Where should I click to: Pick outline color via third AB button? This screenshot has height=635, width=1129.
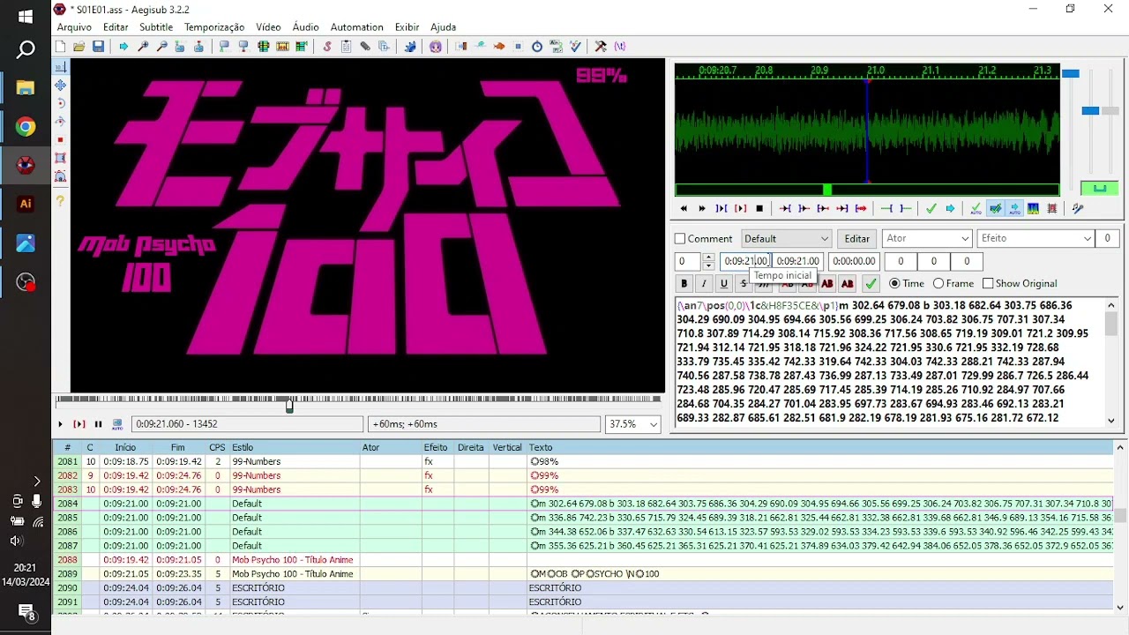pyautogui.click(x=827, y=284)
